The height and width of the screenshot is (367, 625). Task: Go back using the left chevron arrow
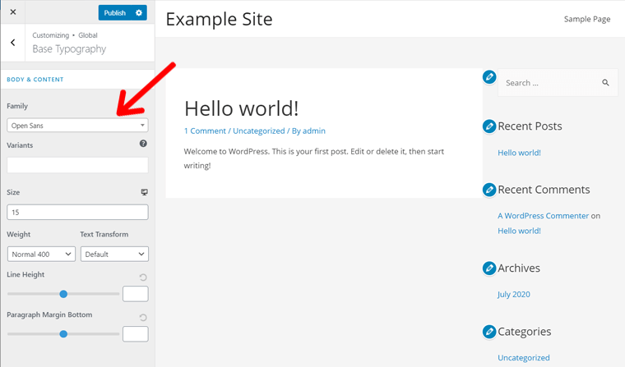click(12, 43)
